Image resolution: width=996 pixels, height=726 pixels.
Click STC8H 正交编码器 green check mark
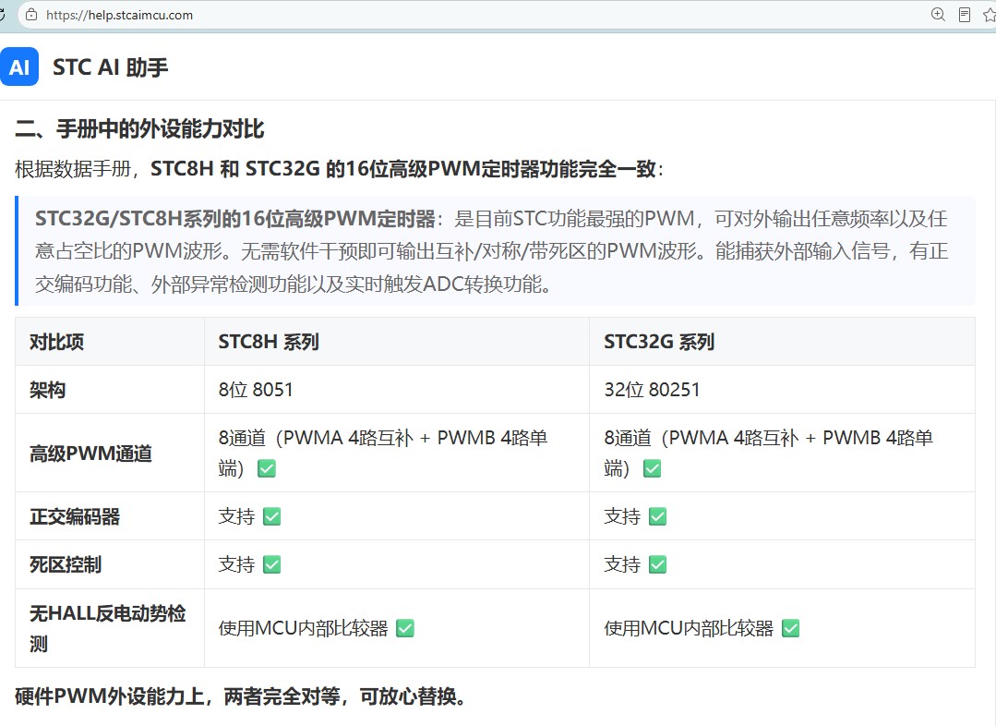click(272, 517)
